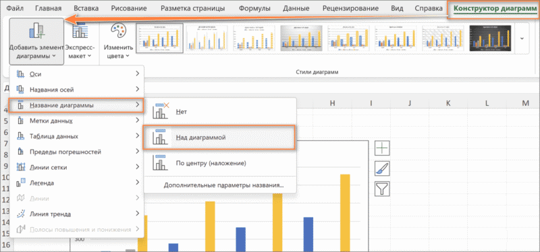Click the По центру (наложение) icon
This screenshot has width=540, height=252.
coord(160,163)
